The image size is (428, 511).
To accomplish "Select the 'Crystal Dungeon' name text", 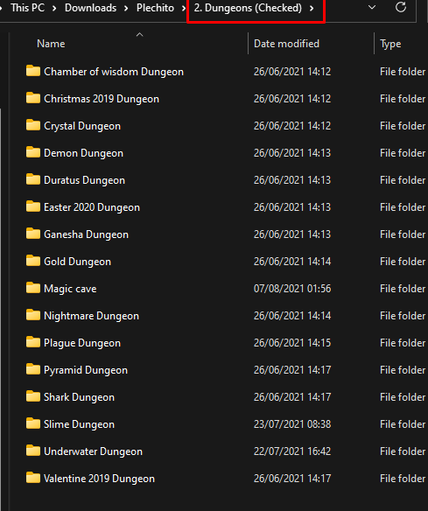I will [82, 126].
